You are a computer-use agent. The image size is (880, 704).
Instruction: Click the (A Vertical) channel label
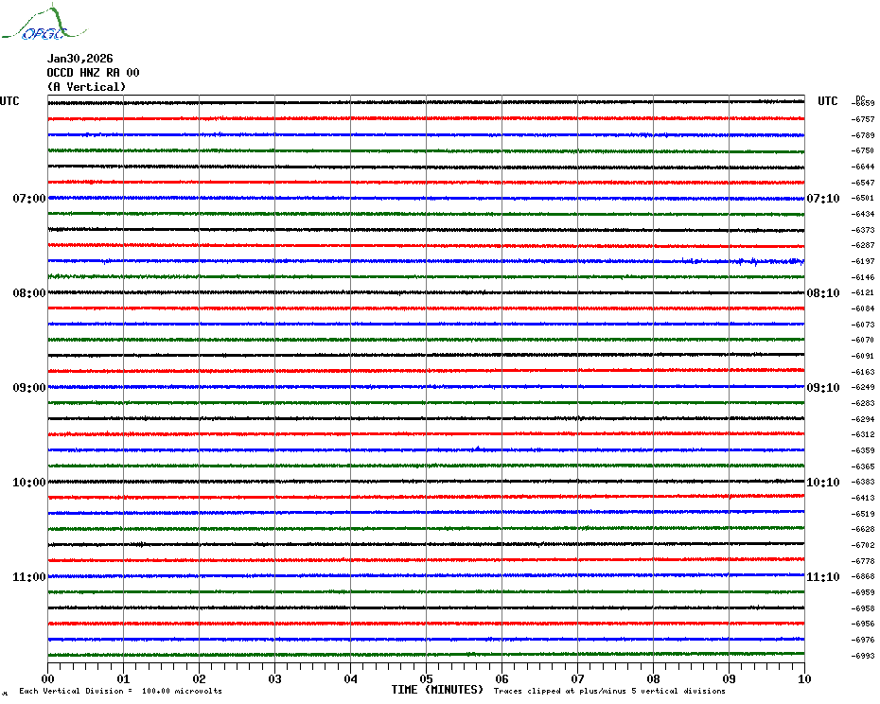point(85,87)
